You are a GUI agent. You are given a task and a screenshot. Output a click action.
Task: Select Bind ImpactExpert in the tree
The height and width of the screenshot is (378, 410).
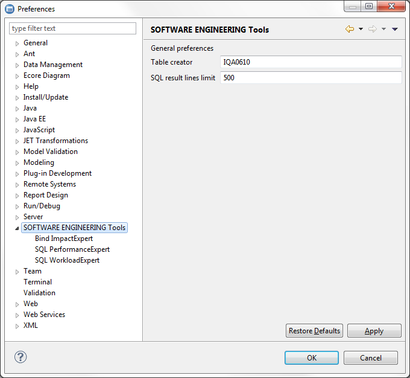[64, 239]
